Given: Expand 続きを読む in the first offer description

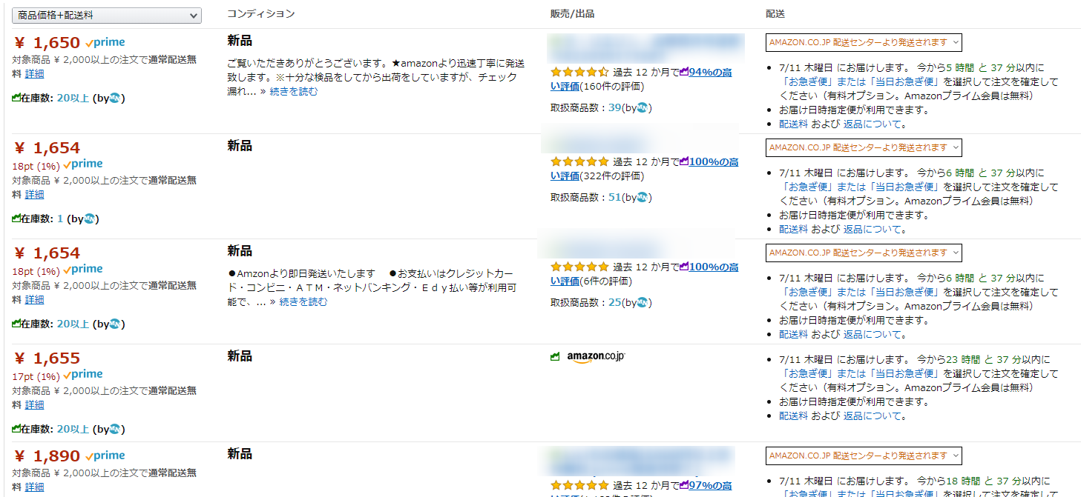Looking at the screenshot, I should pos(293,92).
